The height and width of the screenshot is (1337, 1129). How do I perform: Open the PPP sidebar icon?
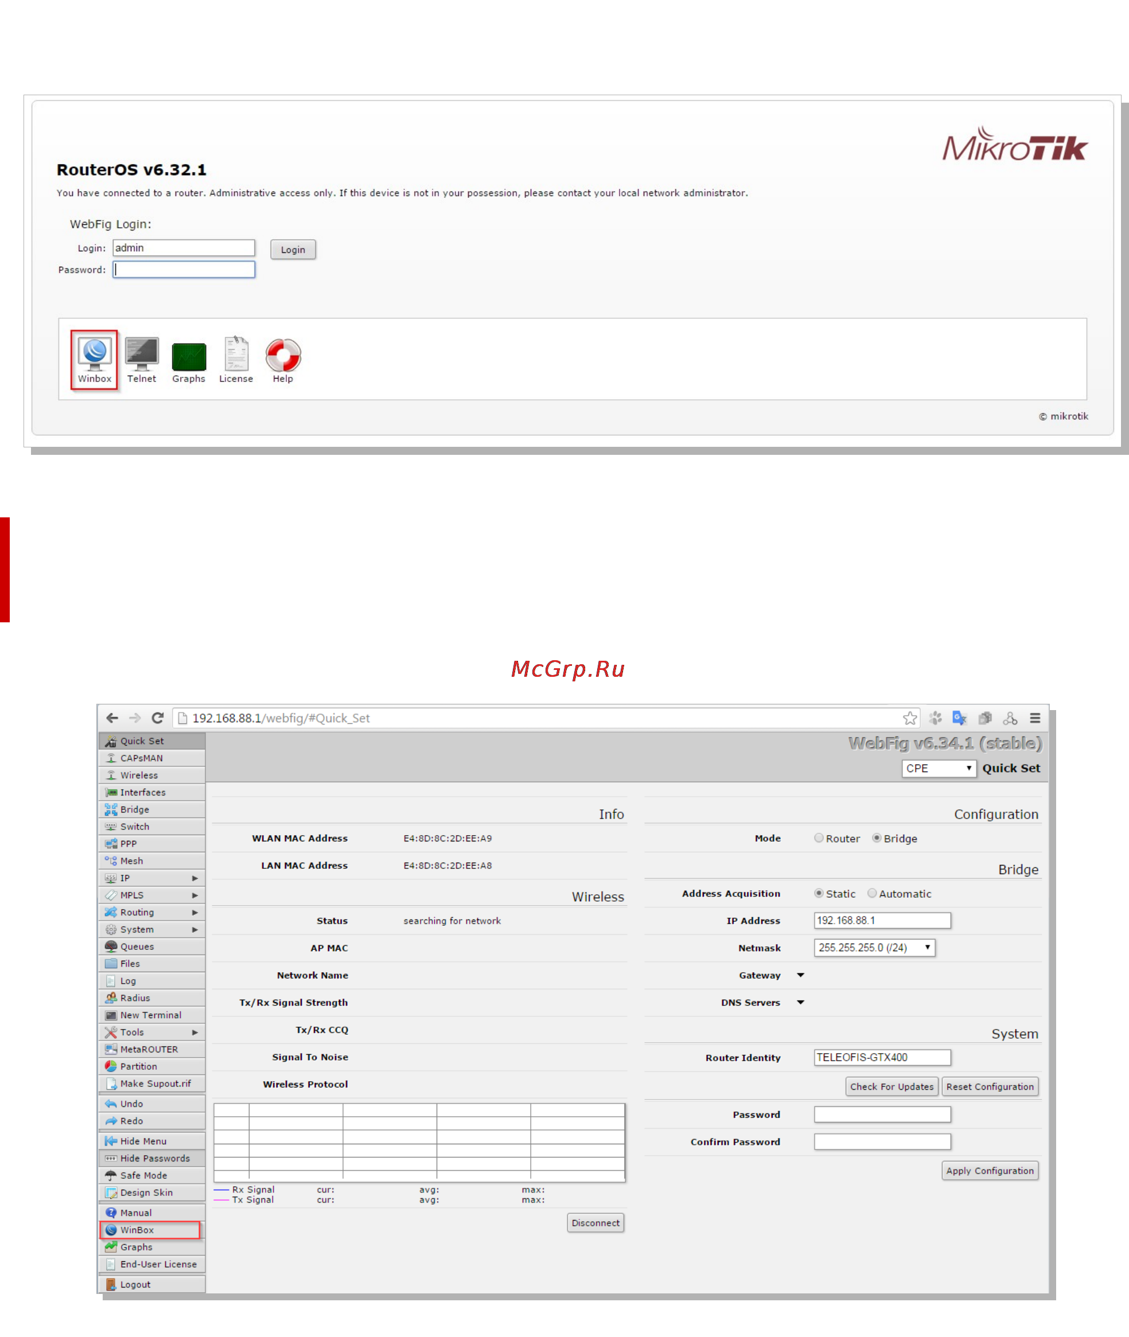[x=111, y=844]
